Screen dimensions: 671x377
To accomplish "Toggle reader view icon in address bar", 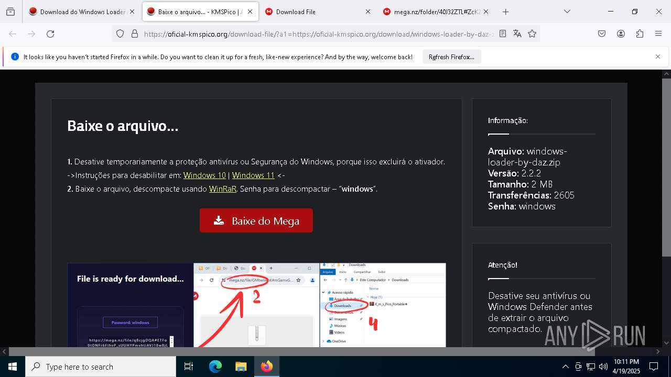I will (503, 34).
